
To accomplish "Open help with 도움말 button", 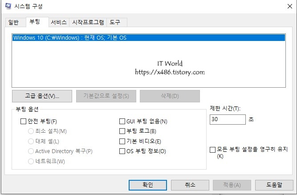I will pyautogui.click(x=274, y=185).
